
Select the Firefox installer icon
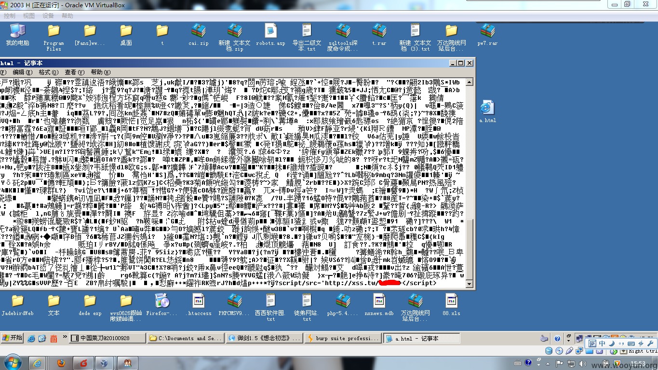coord(162,305)
